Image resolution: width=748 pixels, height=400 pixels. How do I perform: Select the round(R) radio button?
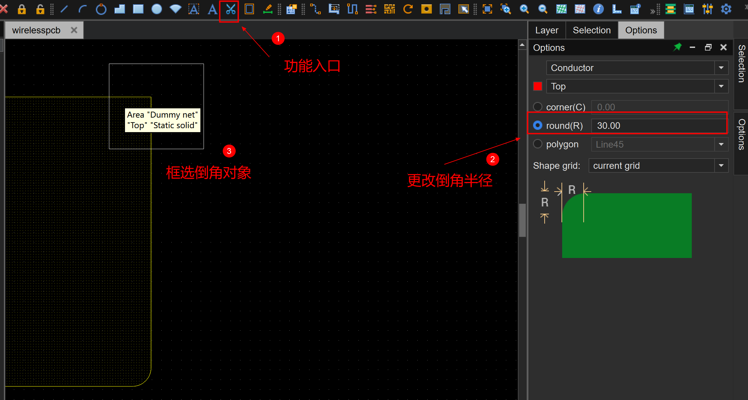point(538,126)
